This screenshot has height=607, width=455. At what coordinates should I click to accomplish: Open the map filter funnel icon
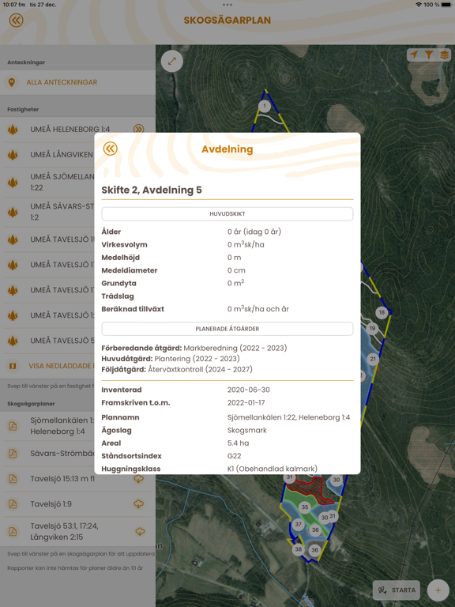pos(429,55)
